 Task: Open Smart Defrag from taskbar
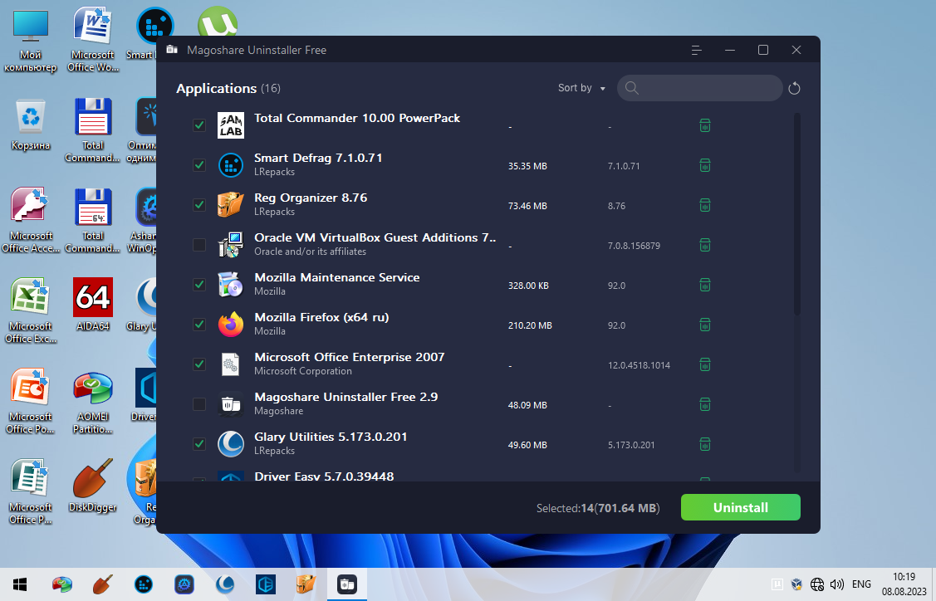tap(143, 584)
